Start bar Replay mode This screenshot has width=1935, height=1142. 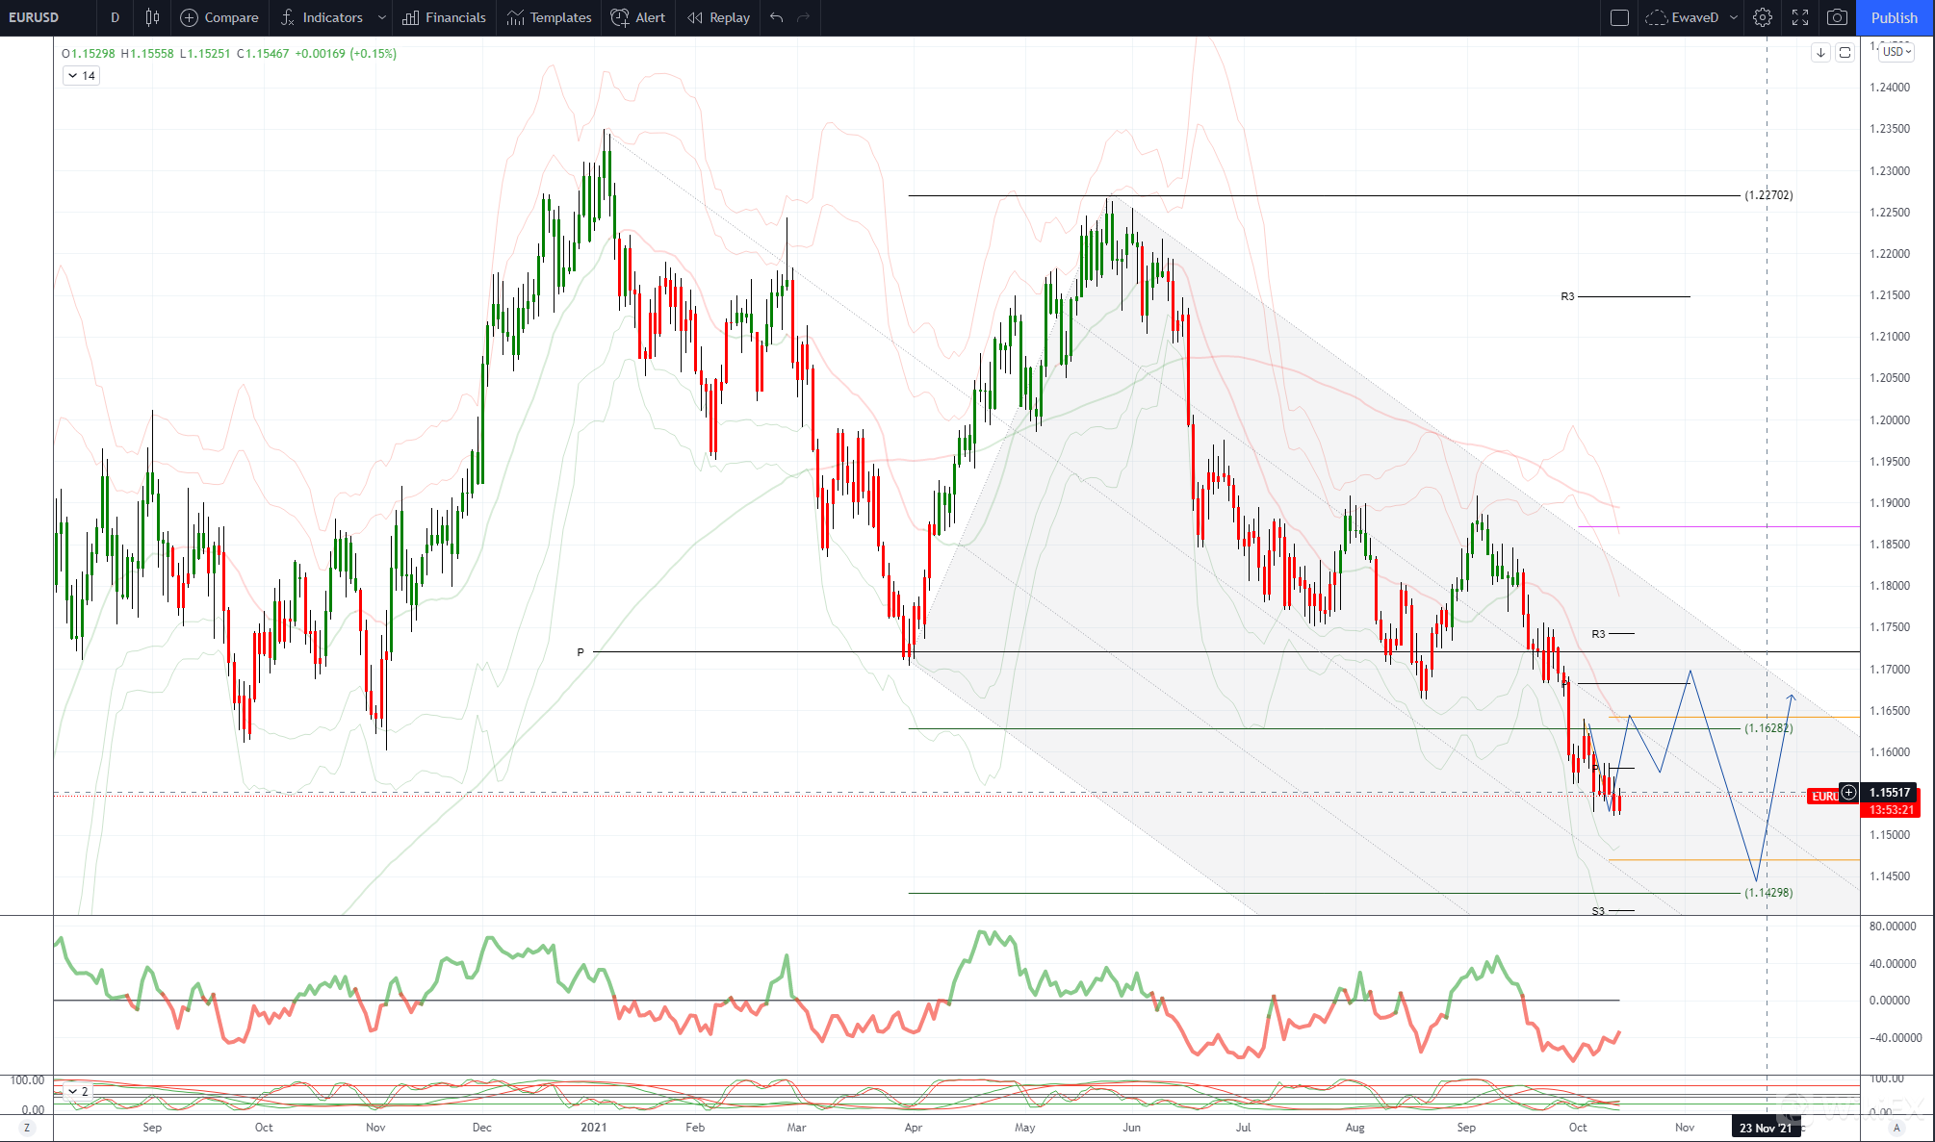coord(718,17)
